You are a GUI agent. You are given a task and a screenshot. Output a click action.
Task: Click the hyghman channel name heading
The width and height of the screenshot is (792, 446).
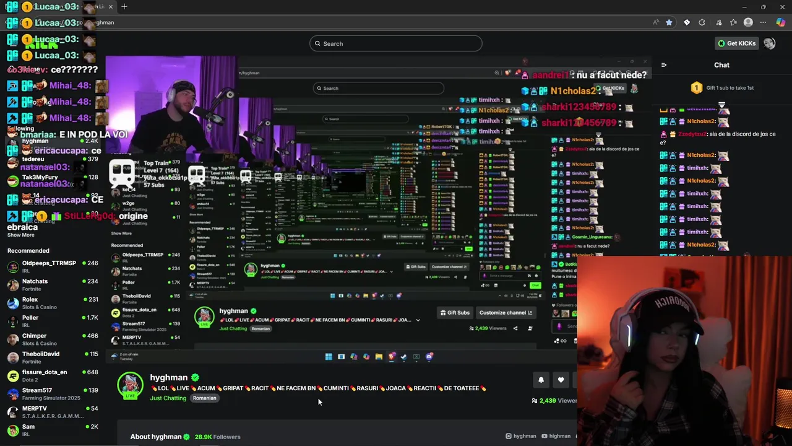coord(168,377)
